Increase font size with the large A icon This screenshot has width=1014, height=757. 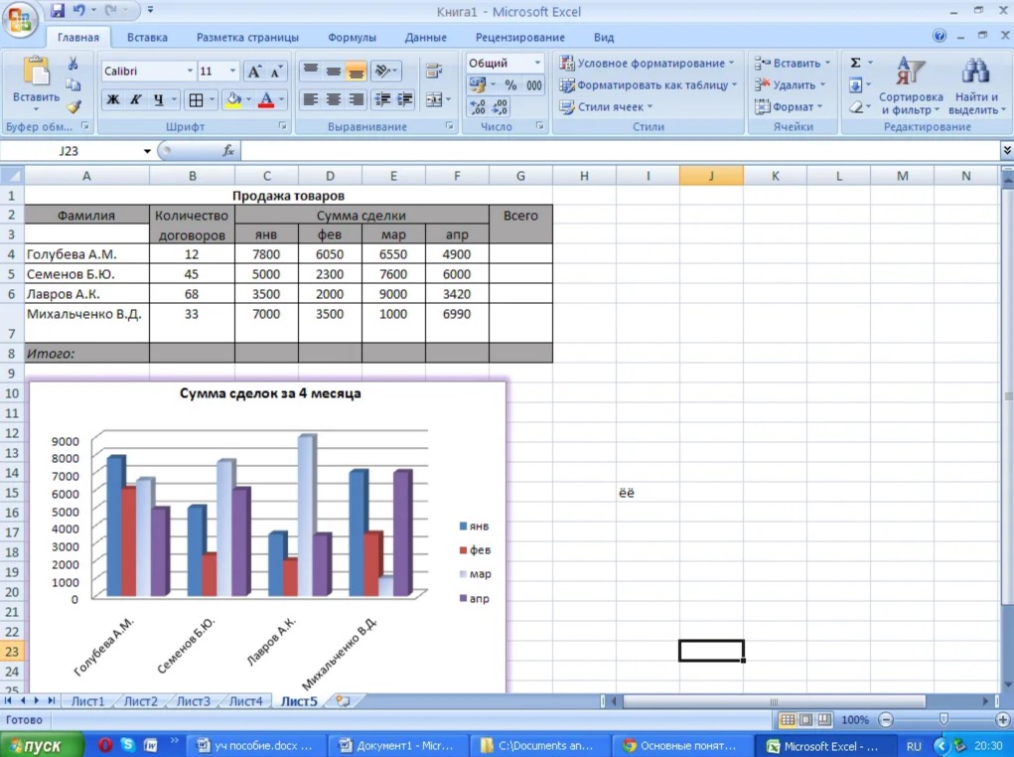pyautogui.click(x=254, y=72)
